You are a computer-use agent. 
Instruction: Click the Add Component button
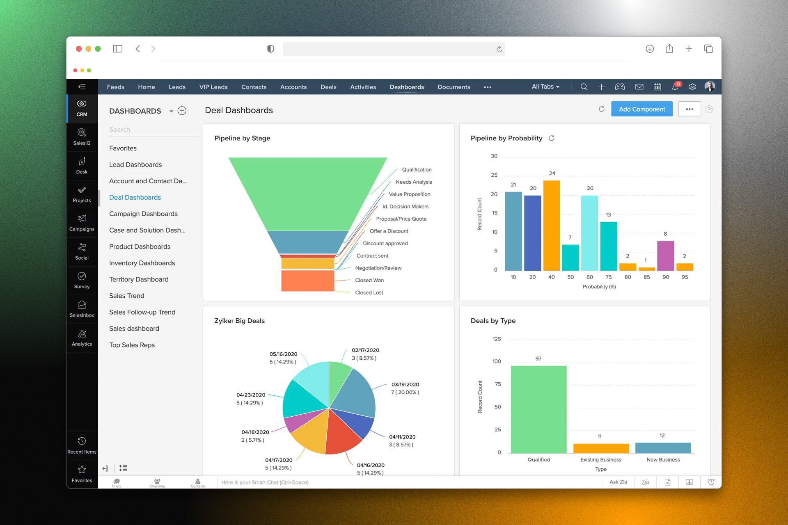click(x=642, y=109)
